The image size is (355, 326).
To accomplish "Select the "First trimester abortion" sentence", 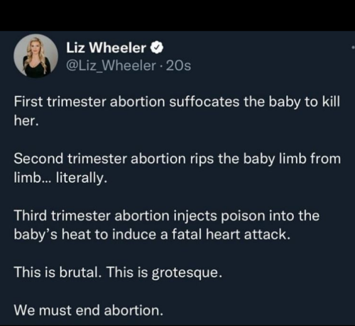I will [x=177, y=111].
